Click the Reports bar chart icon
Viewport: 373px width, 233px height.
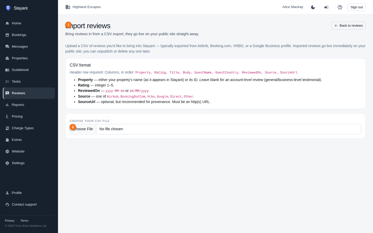point(7,105)
